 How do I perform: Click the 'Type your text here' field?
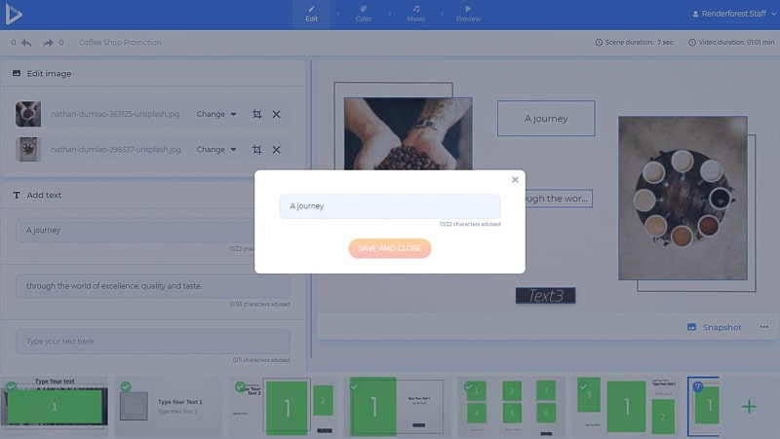153,342
